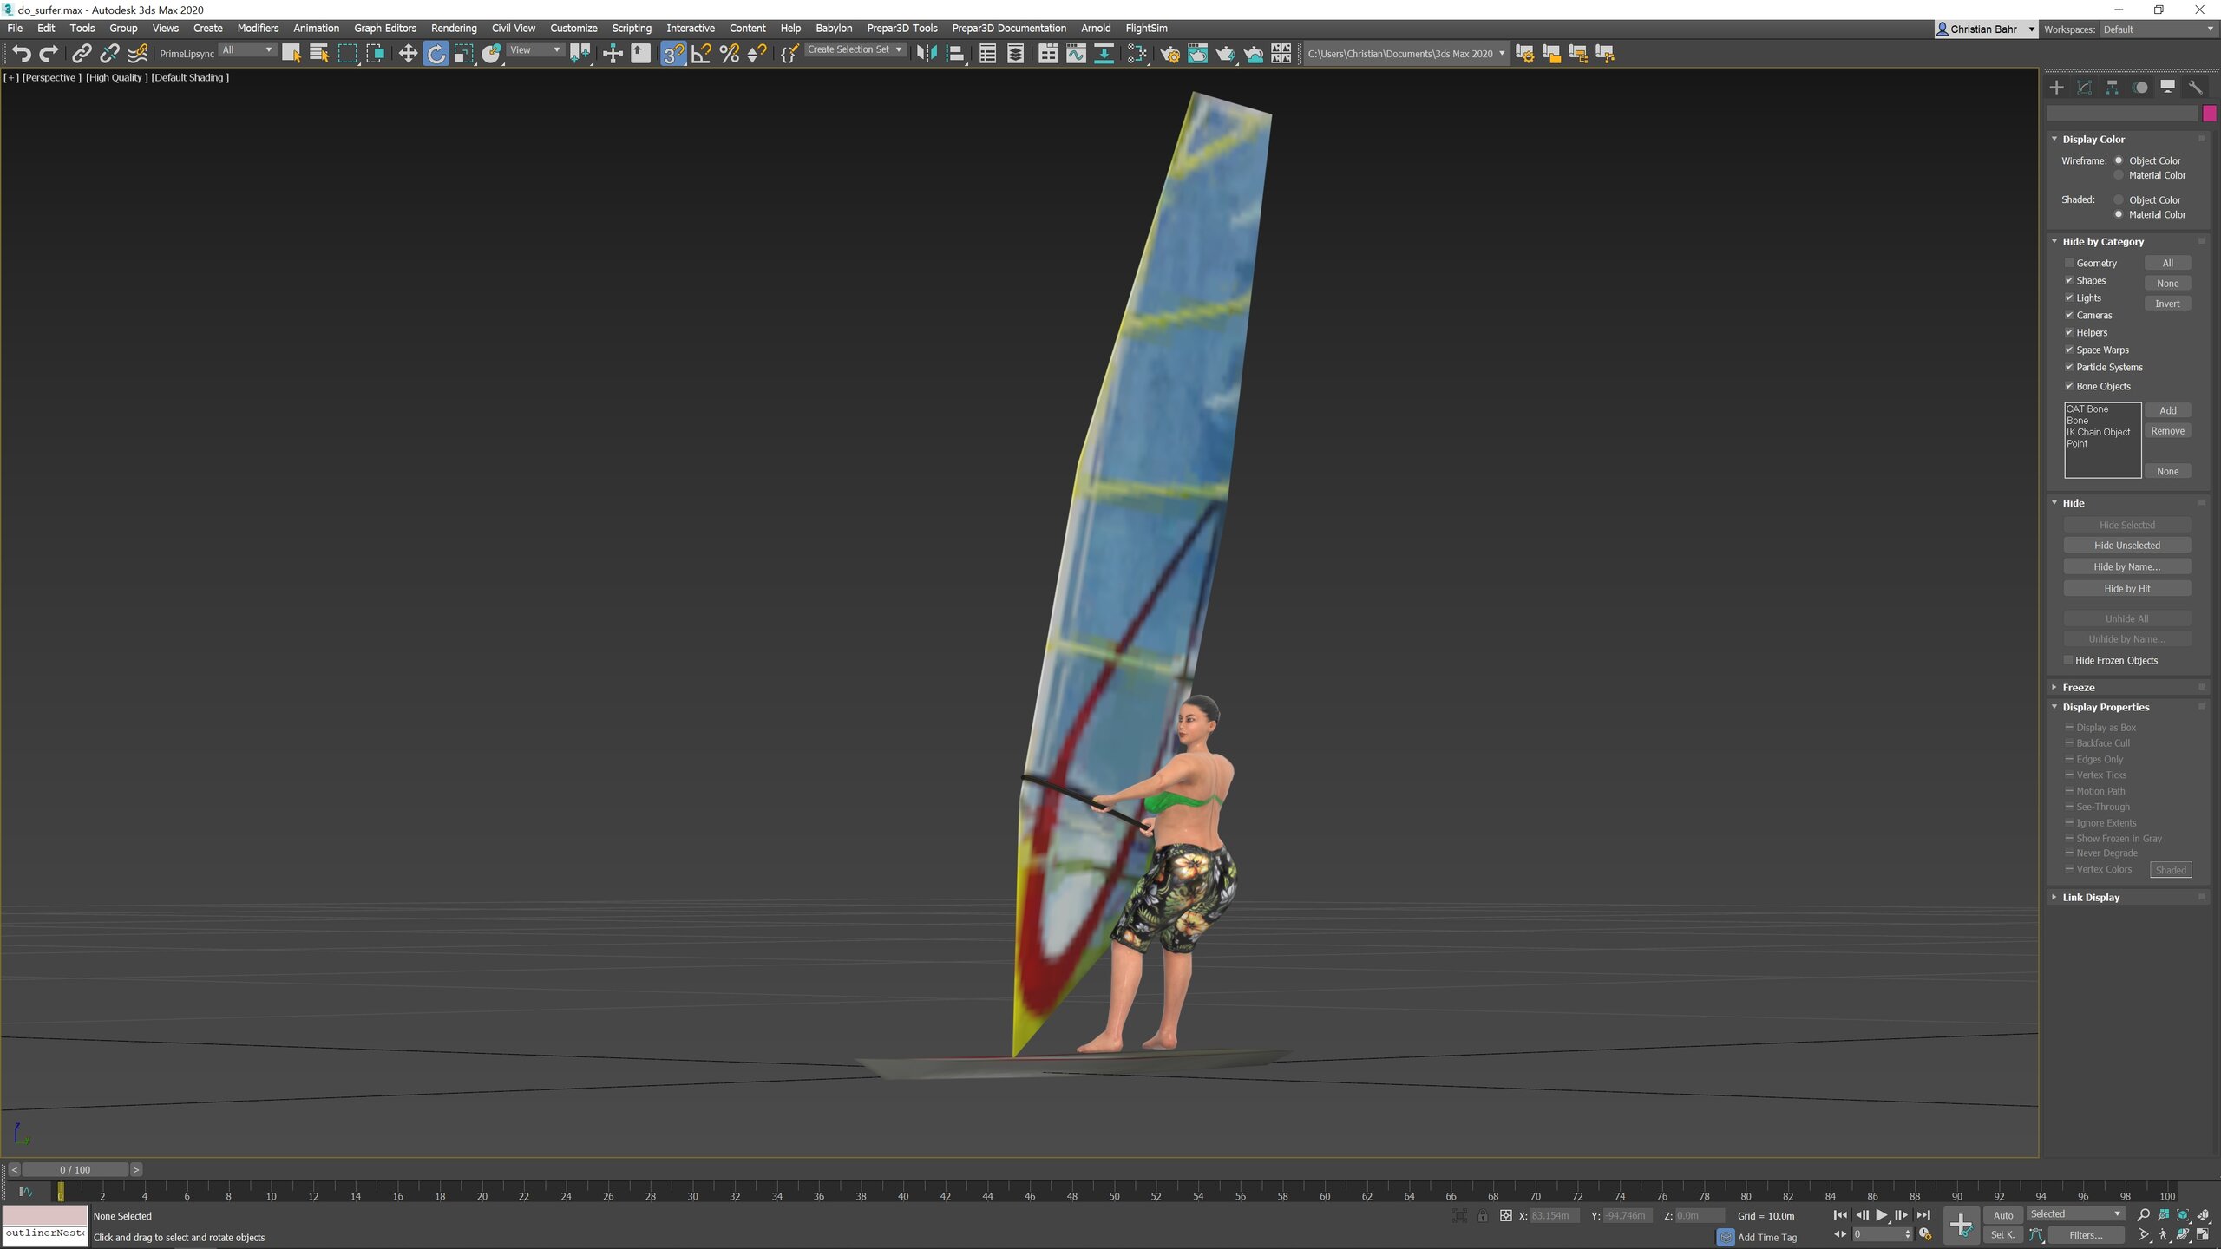Click the Unlink Selection icon
2221x1249 pixels.
click(109, 54)
